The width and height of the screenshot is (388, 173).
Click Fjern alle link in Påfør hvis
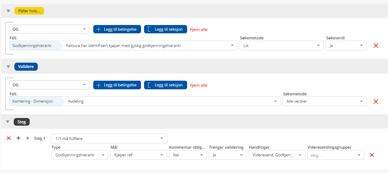pos(199,30)
